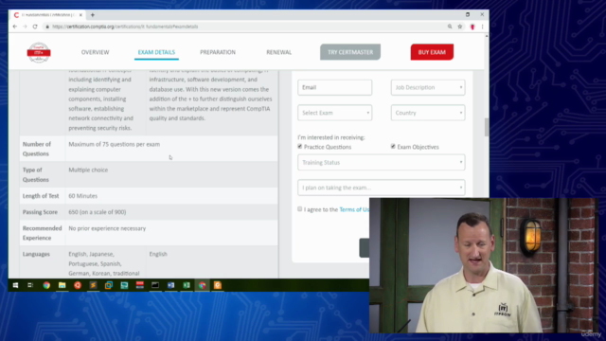The width and height of the screenshot is (606, 341).
Task: Reload the CompTIA page
Action: coord(35,27)
